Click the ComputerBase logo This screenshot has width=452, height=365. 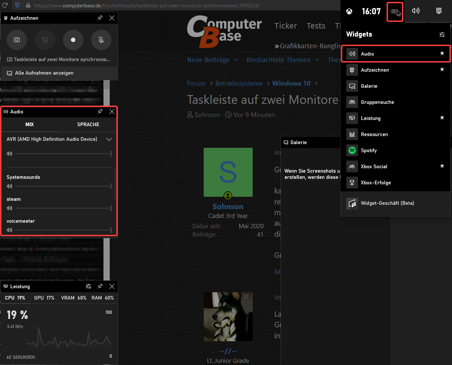pyautogui.click(x=224, y=31)
